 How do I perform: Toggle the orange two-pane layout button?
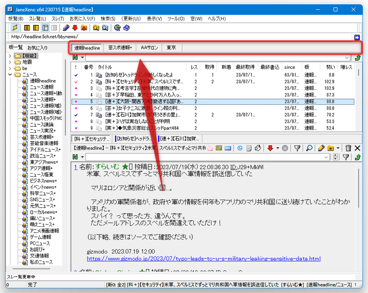click(x=36, y=28)
